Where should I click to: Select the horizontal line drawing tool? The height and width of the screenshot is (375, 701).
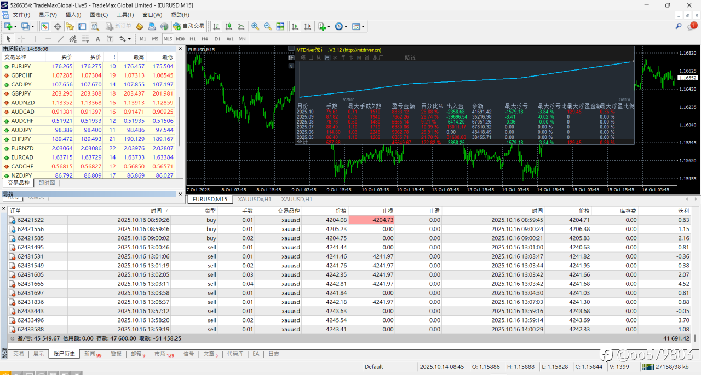pos(48,39)
